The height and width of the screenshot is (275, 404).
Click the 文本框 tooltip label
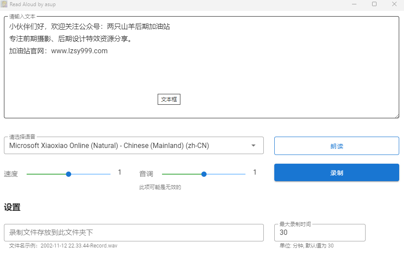169,100
